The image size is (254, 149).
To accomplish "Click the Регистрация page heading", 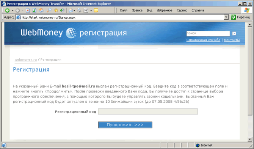I will (31, 69).
